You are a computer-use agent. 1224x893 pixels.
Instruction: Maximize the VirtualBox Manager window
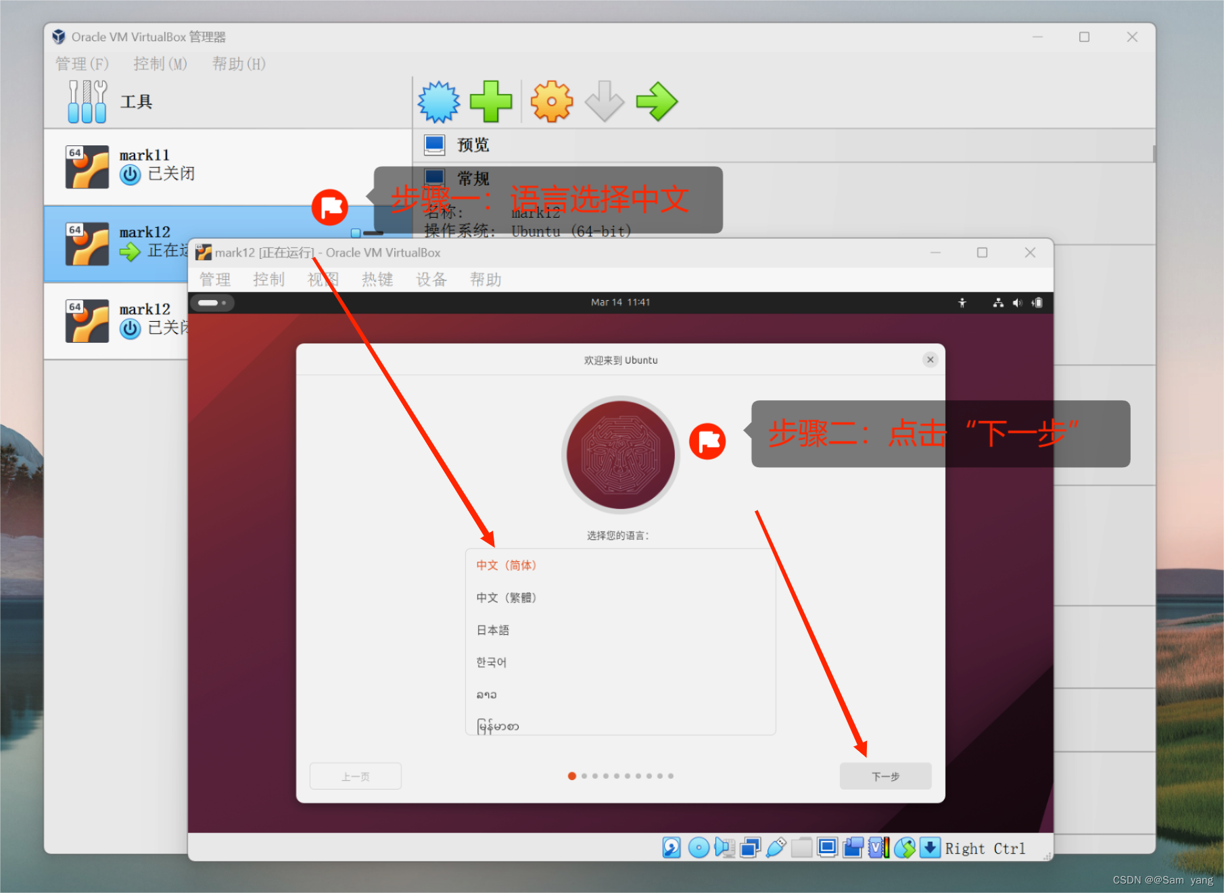pos(1084,37)
